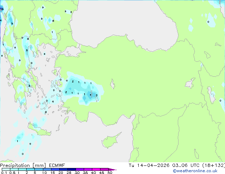Click the dark navy swatch between 25 and 30
The width and height of the screenshot is (225, 174).
click(x=71, y=169)
